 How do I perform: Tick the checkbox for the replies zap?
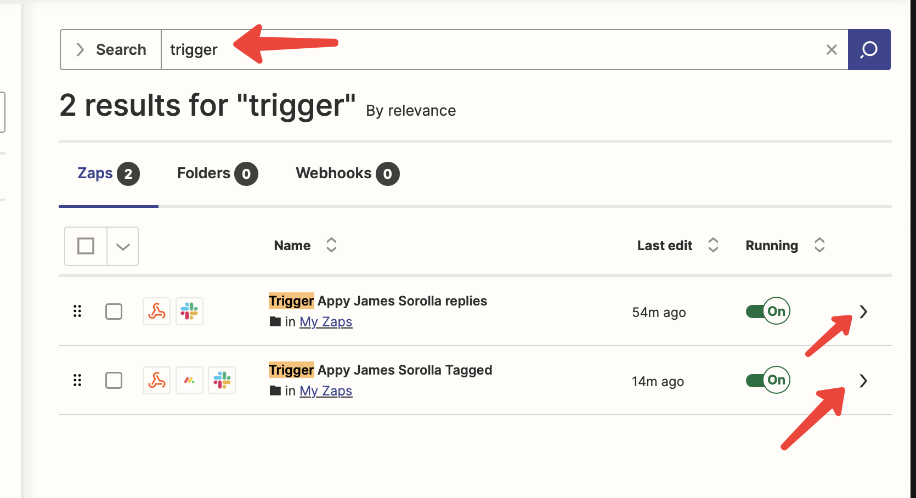[114, 312]
